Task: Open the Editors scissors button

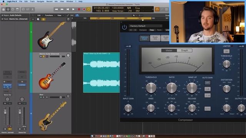Action: (x=32, y=9)
